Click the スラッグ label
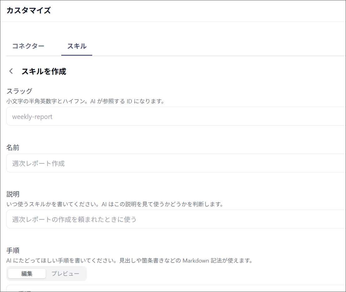 pos(19,91)
